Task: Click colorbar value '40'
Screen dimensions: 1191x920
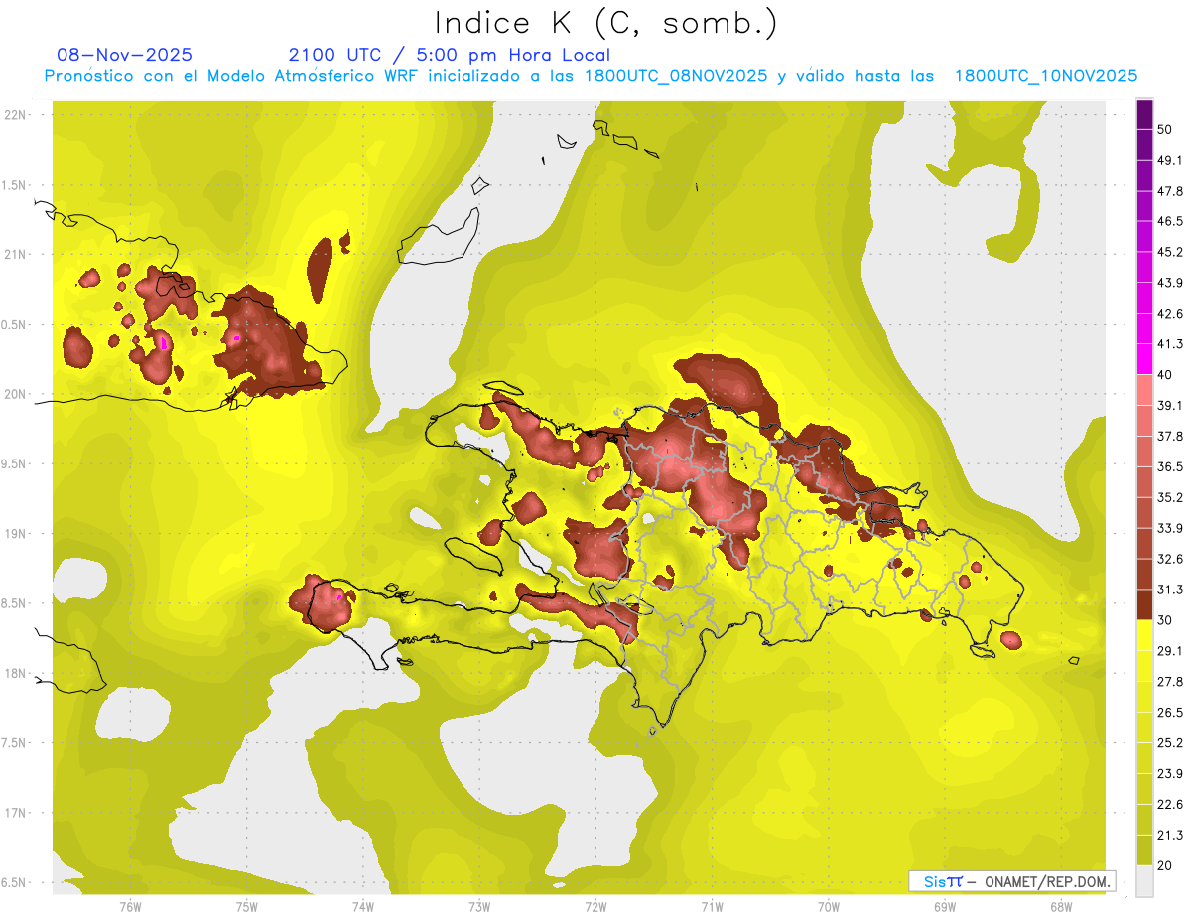Action: tap(1166, 375)
